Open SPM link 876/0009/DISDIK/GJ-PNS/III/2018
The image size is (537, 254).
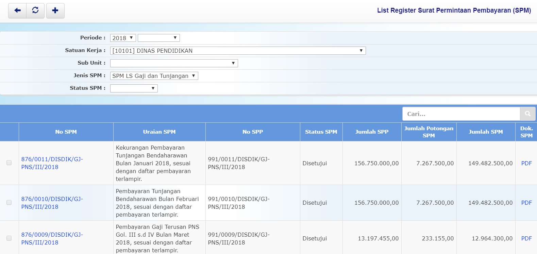click(x=52, y=239)
